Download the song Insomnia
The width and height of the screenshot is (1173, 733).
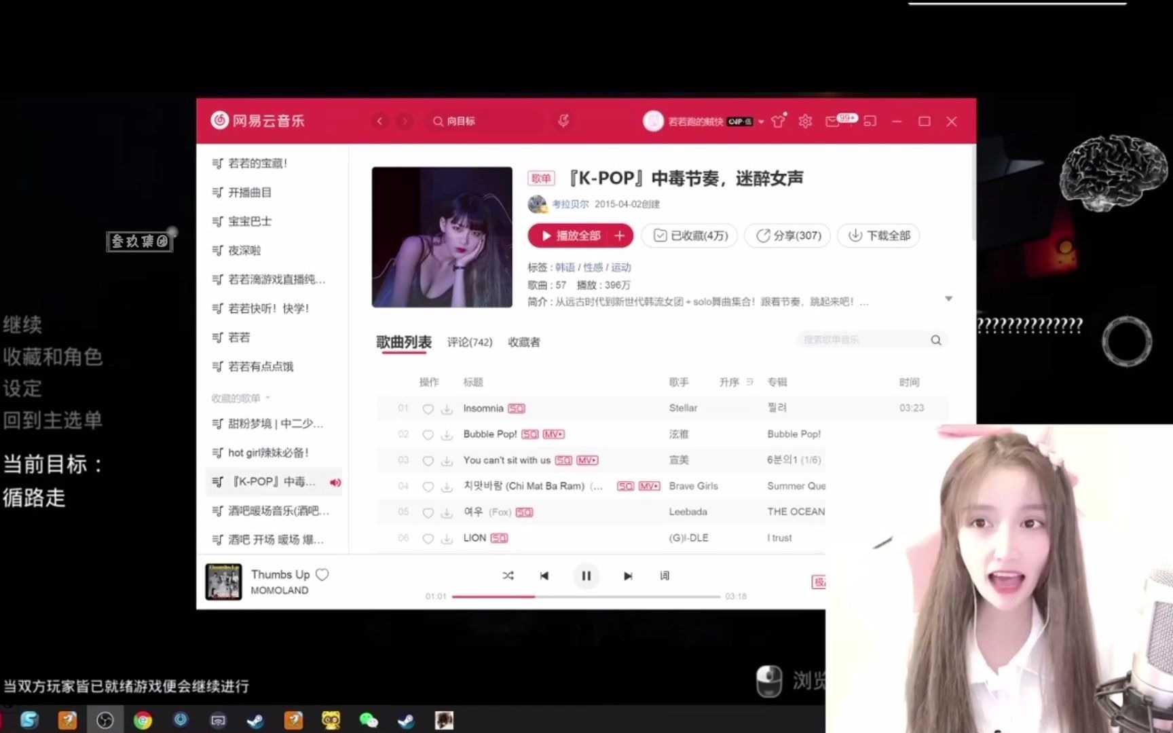447,409
